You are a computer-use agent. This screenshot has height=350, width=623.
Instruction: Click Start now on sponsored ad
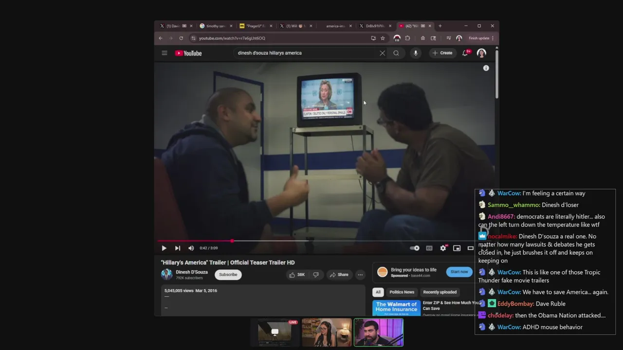tap(459, 272)
